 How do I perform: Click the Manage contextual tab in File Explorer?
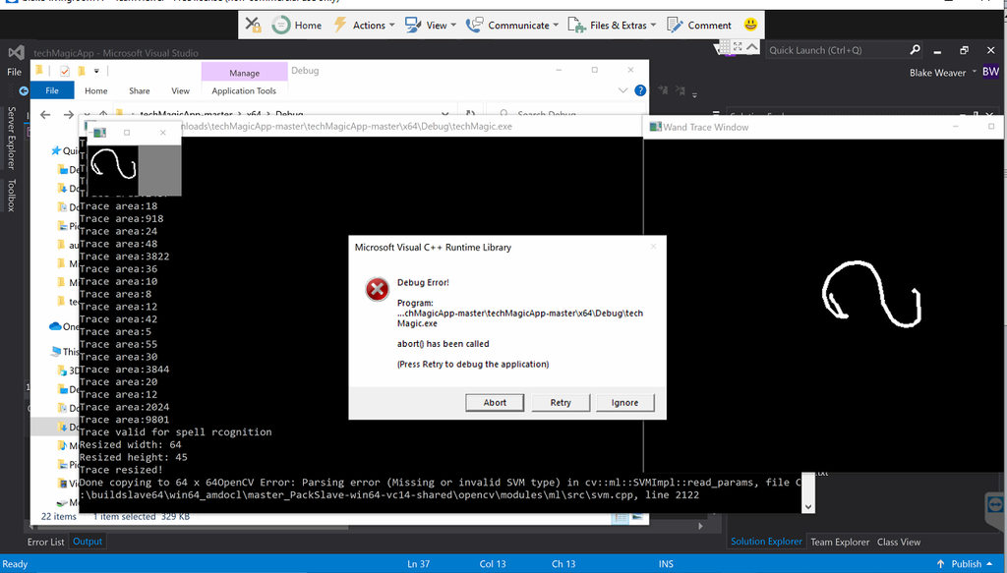[245, 73]
